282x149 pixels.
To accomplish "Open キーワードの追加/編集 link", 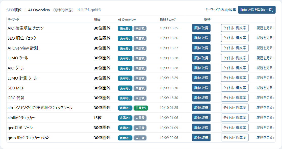I will point(220,10).
